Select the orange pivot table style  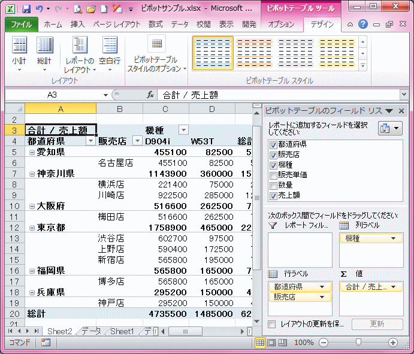coord(254,53)
